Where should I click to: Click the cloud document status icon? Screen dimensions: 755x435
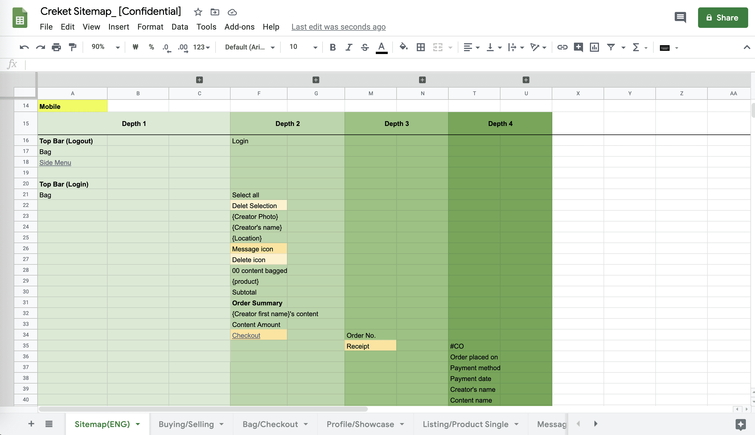(x=232, y=12)
